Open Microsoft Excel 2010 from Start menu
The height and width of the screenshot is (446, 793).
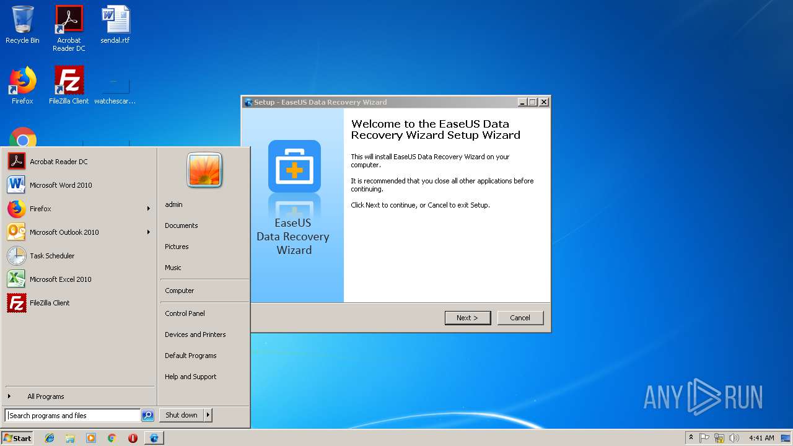coord(79,279)
